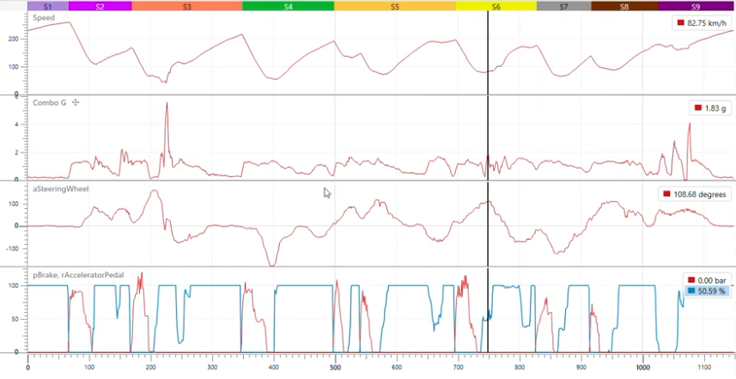This screenshot has height=379, width=736.
Task: Select the S5 sector segment
Action: pyautogui.click(x=394, y=6)
